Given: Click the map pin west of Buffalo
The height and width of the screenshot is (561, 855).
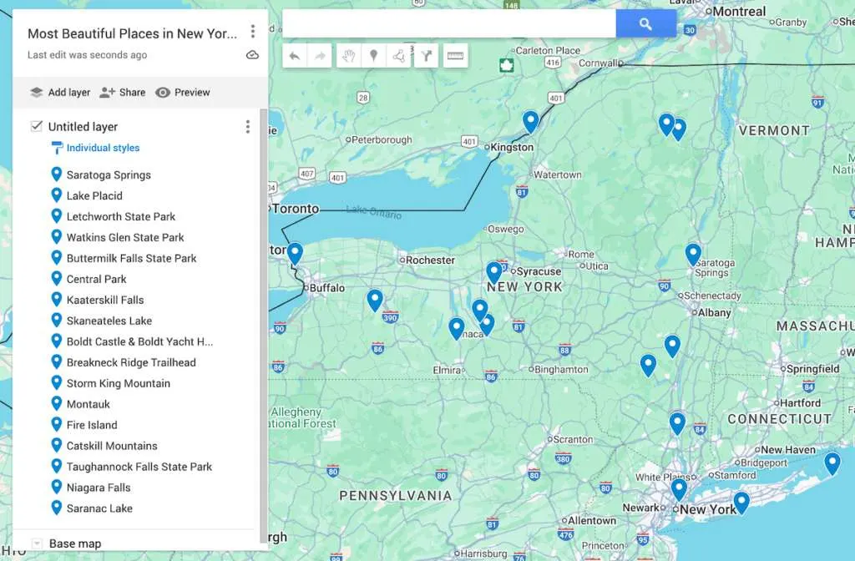Looking at the screenshot, I should click(295, 254).
